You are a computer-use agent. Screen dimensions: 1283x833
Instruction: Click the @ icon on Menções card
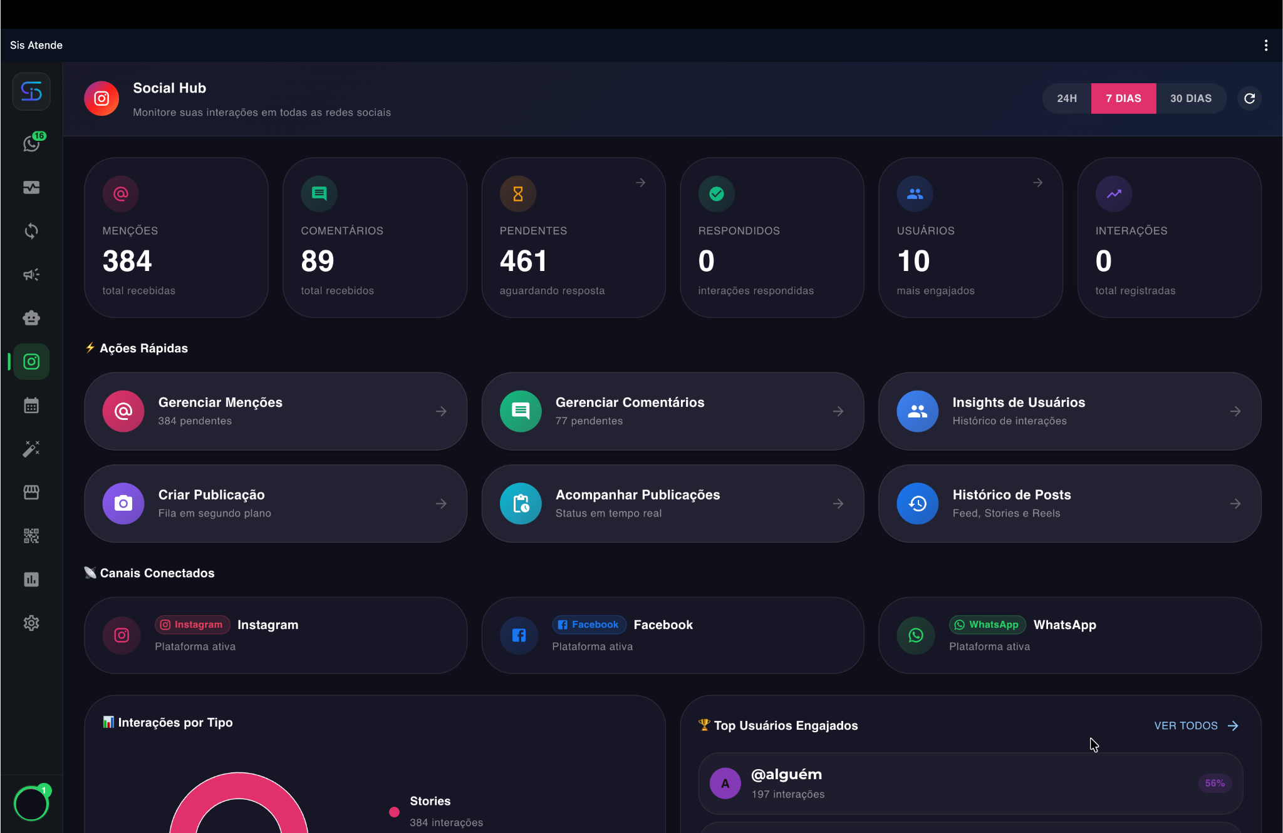coord(121,194)
